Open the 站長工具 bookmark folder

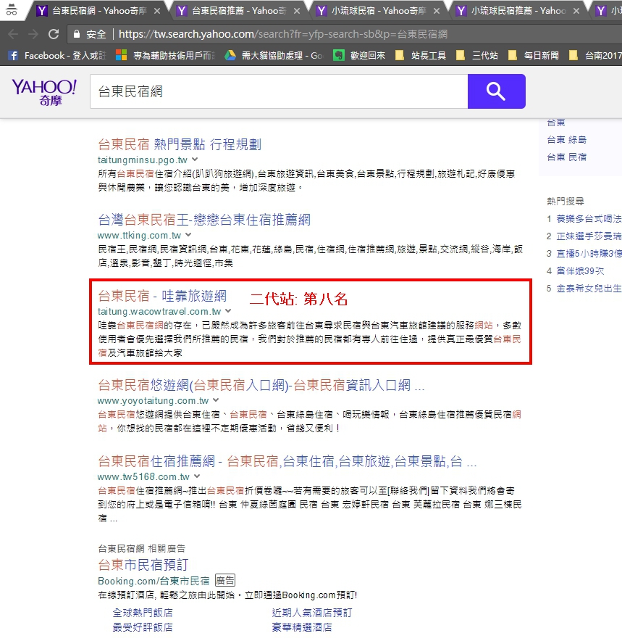point(421,56)
